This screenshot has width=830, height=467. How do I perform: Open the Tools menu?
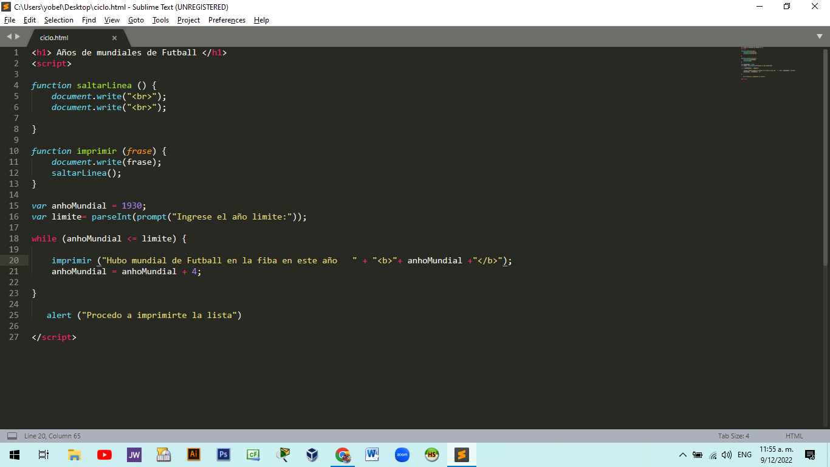pyautogui.click(x=160, y=20)
